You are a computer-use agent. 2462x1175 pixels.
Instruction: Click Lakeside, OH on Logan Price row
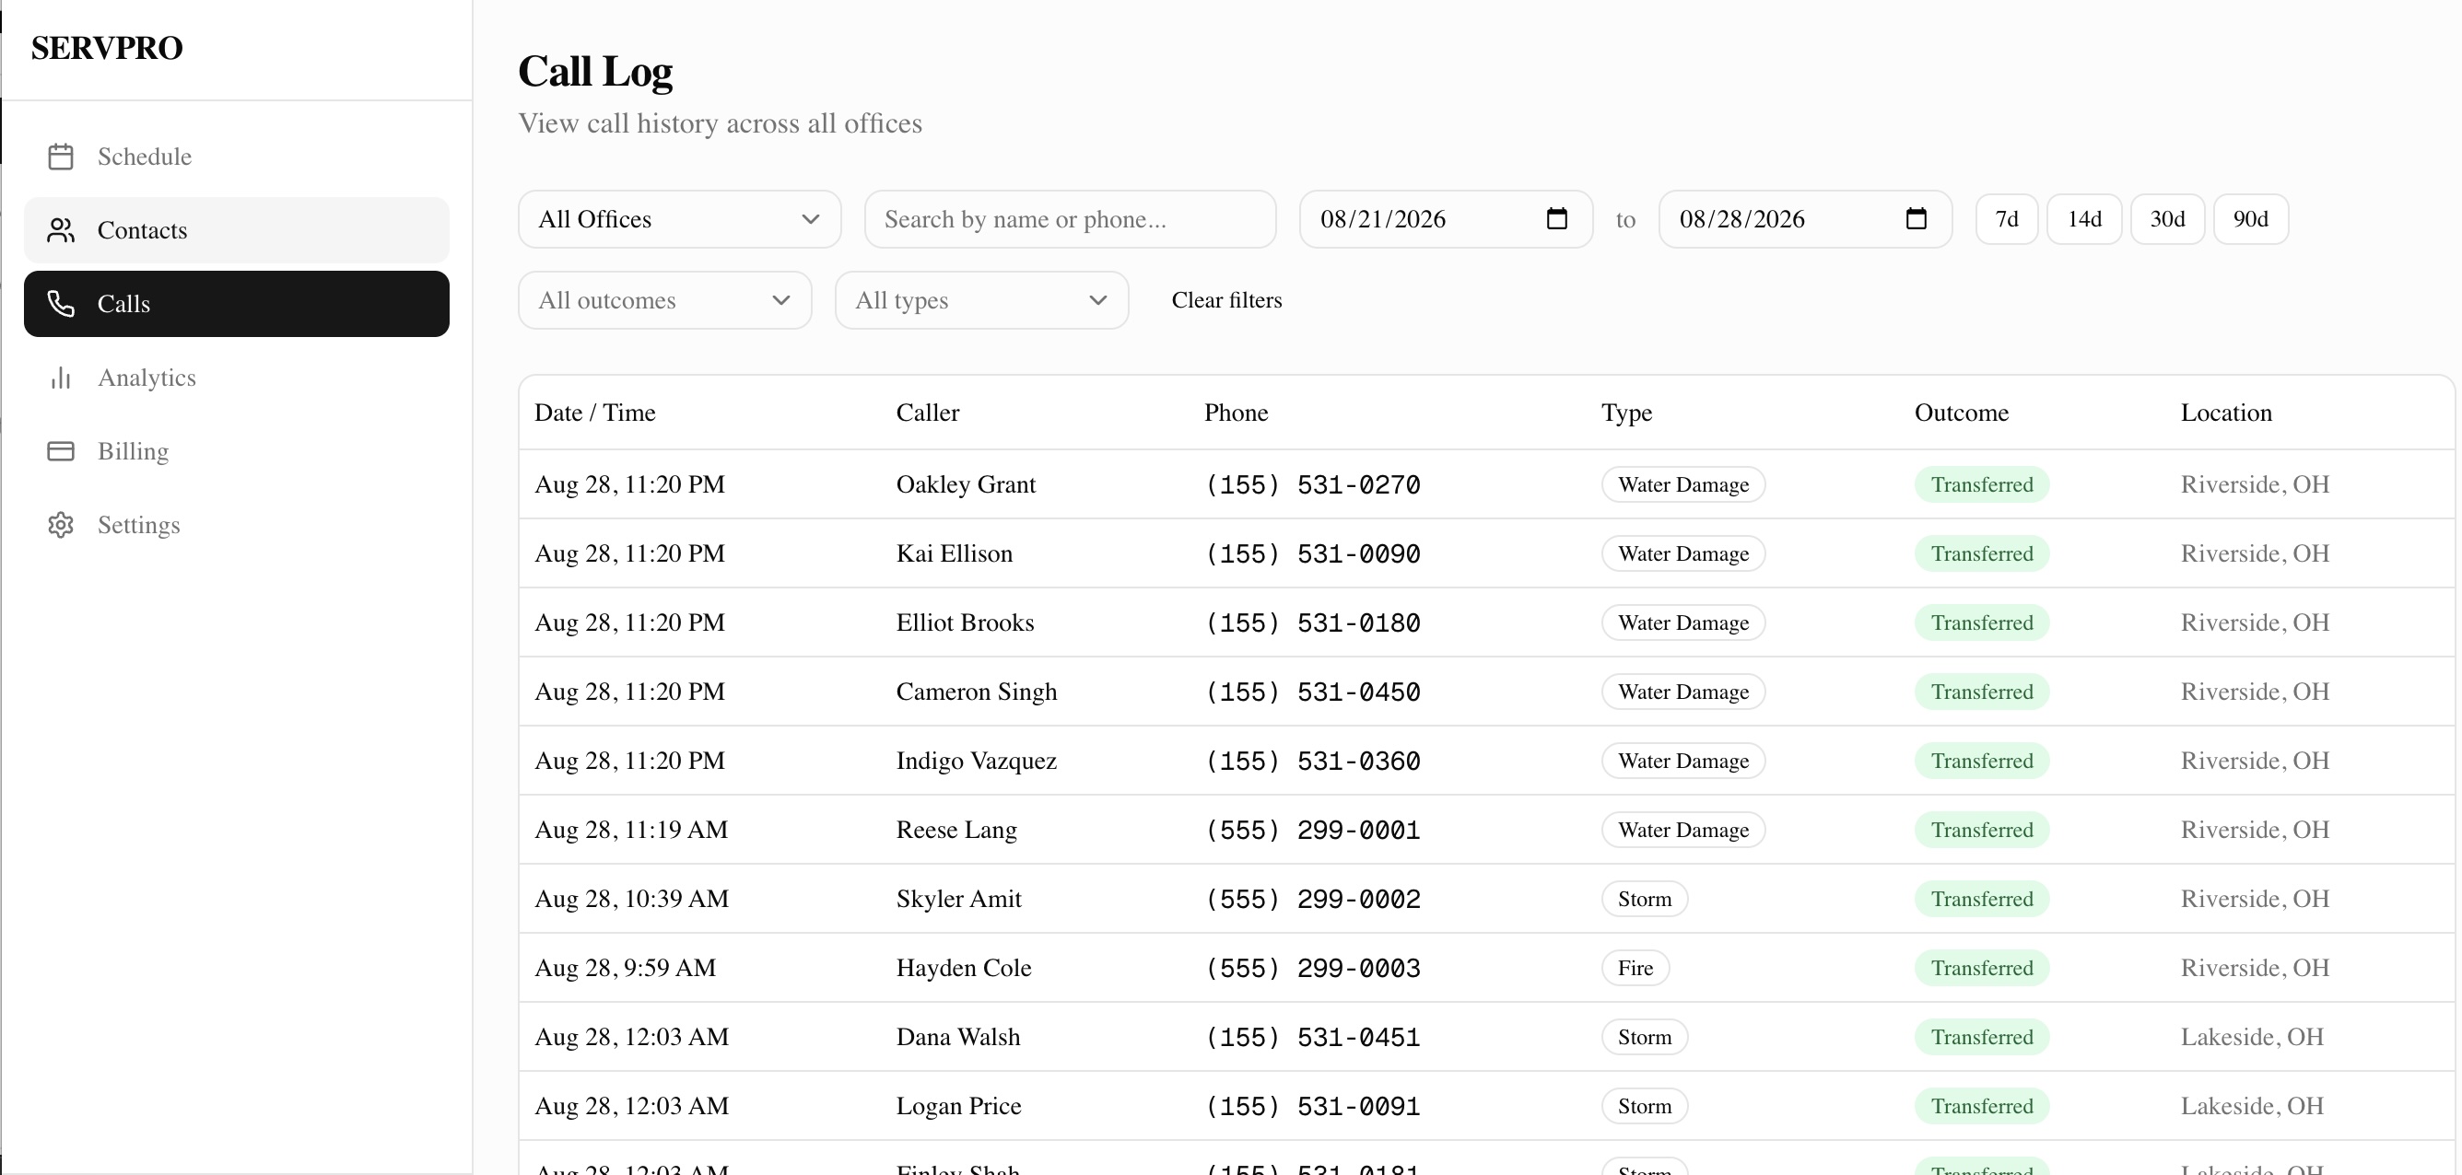[2252, 1106]
